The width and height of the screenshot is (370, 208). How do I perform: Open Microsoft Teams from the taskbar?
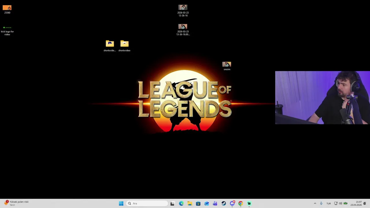pos(215,203)
